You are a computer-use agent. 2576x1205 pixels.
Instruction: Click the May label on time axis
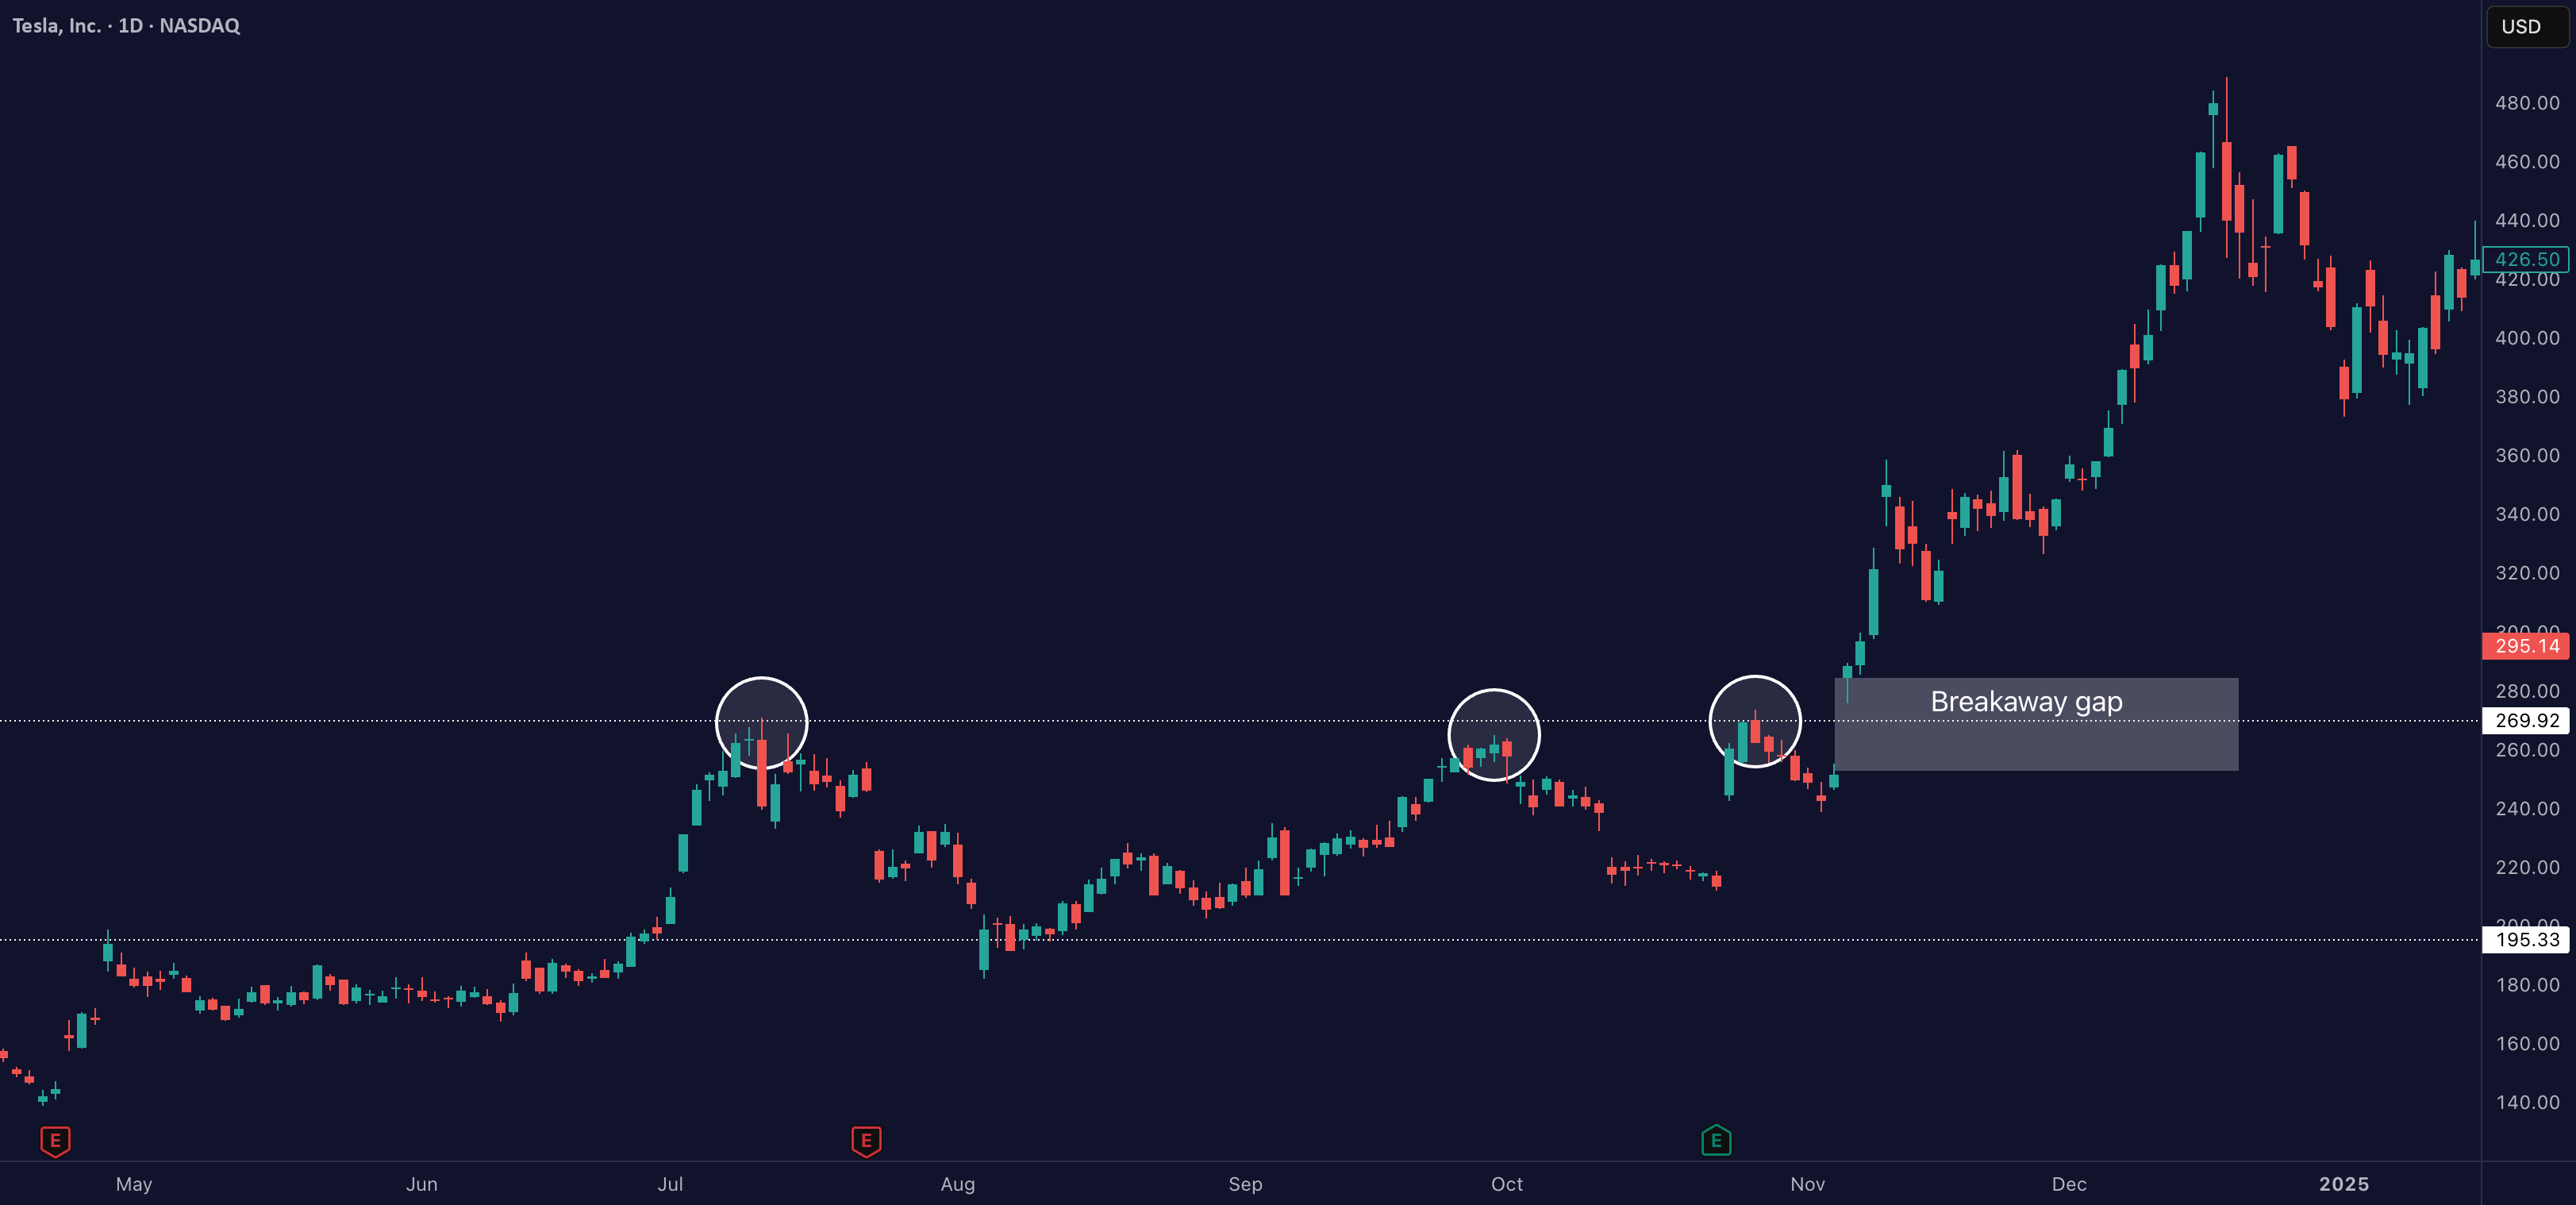pyautogui.click(x=134, y=1184)
